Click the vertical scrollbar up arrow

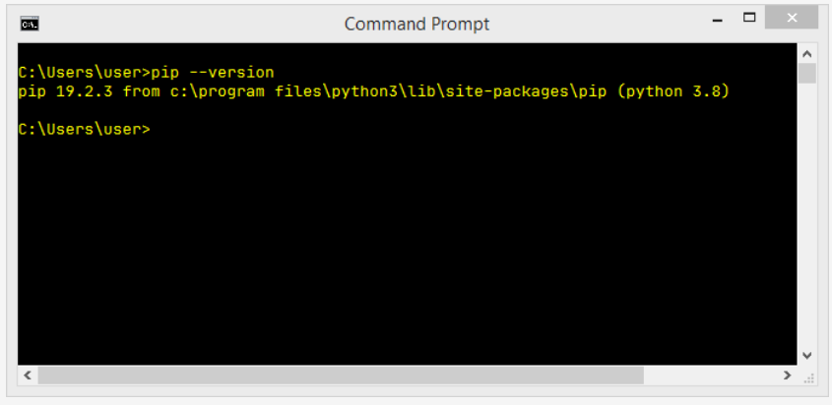807,53
